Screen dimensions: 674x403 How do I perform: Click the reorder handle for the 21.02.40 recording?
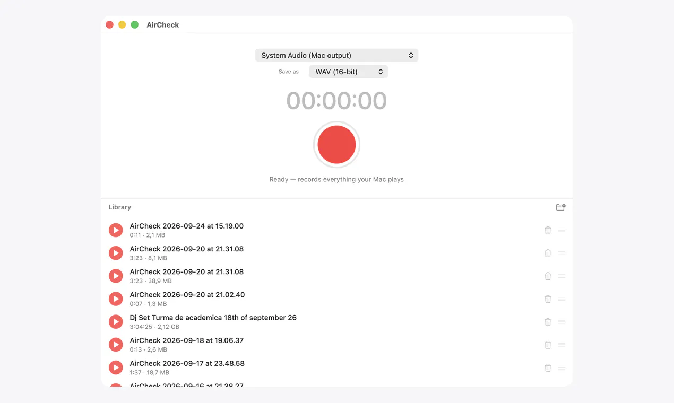(562, 299)
